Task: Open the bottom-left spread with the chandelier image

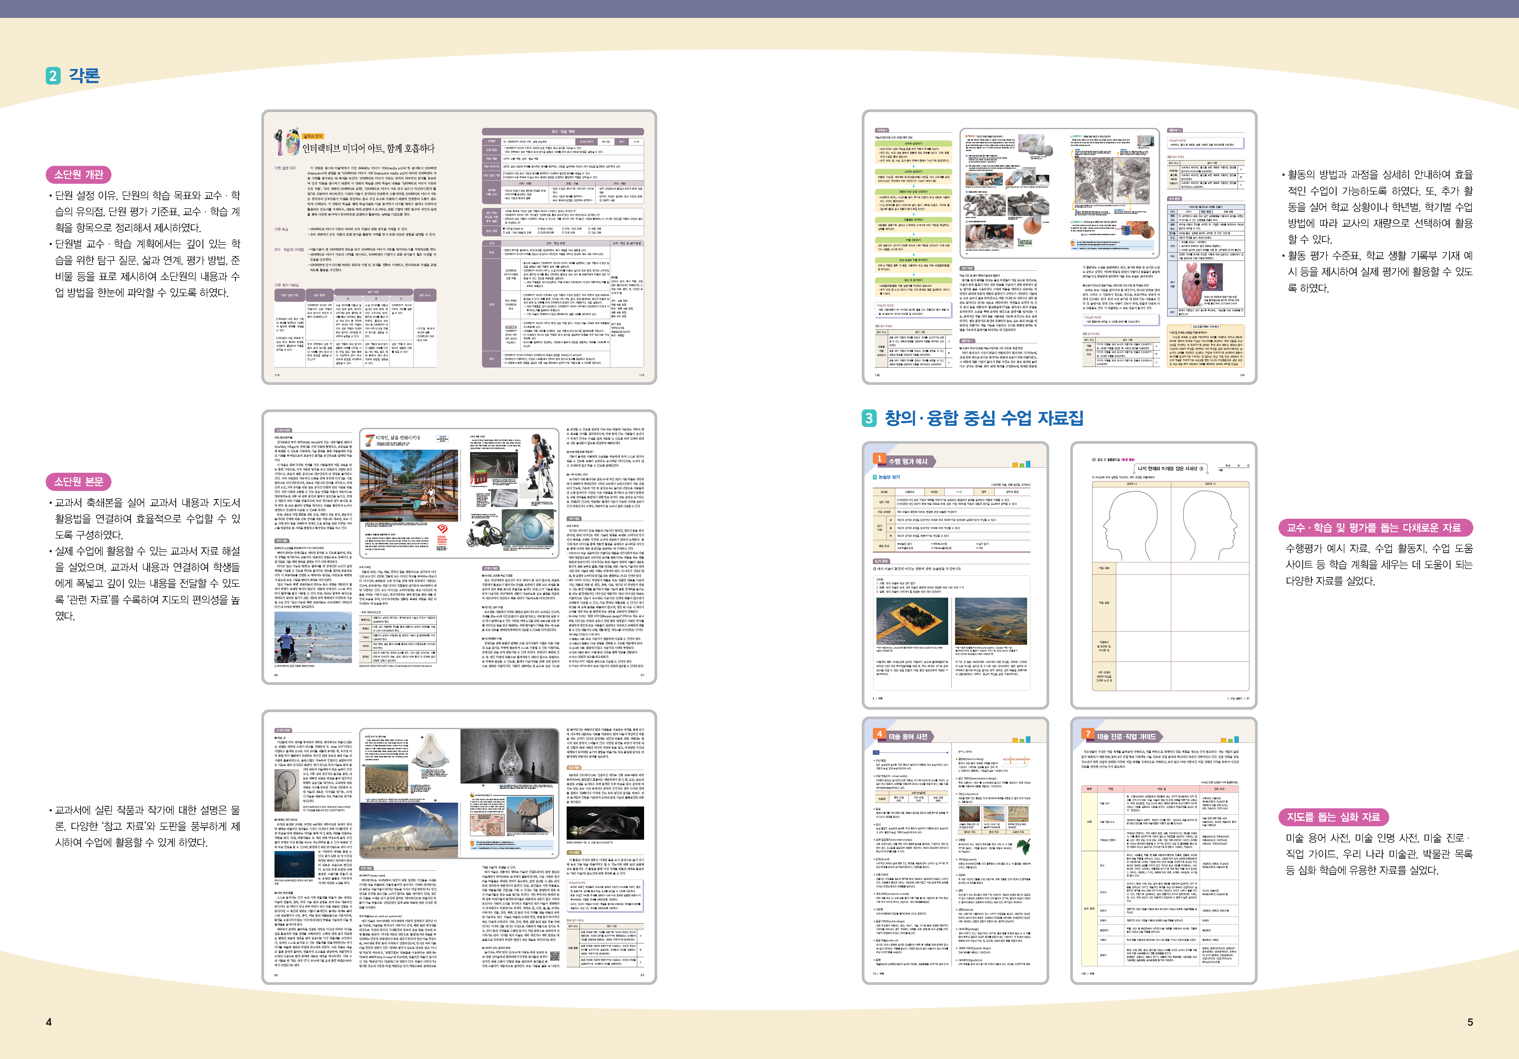Action: (x=459, y=847)
